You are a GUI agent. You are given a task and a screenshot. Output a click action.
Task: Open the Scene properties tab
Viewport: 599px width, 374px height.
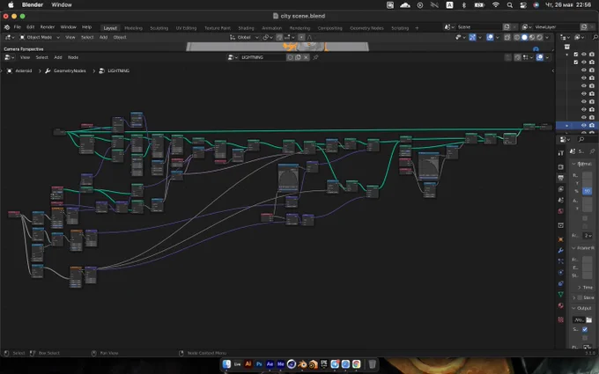[x=561, y=200]
